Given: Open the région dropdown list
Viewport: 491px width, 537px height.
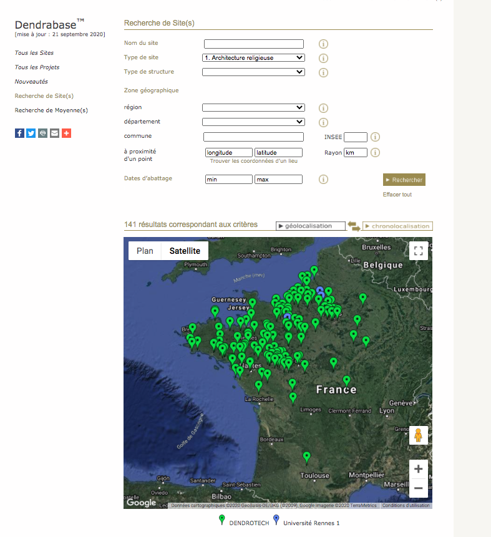Looking at the screenshot, I should point(253,107).
